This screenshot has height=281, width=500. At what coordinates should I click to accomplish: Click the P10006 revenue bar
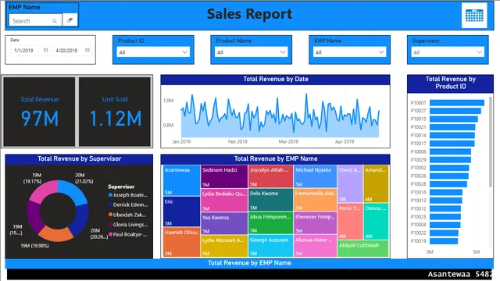(450, 151)
